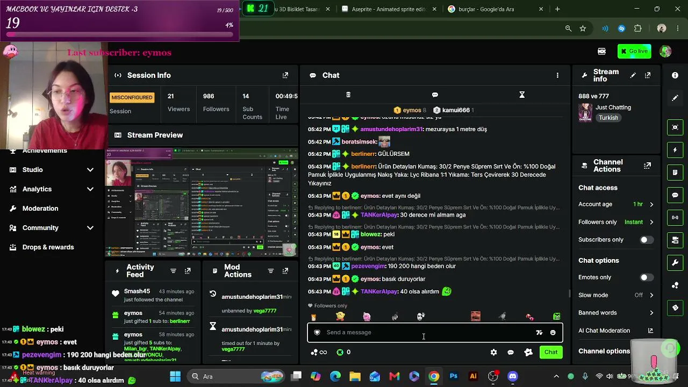The image size is (688, 387).
Task: Open the Windows Start menu
Action: pyautogui.click(x=175, y=376)
